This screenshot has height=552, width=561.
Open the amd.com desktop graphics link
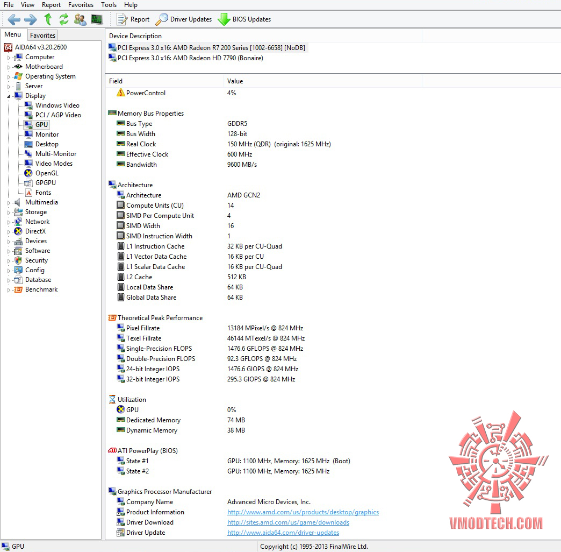pos(303,512)
